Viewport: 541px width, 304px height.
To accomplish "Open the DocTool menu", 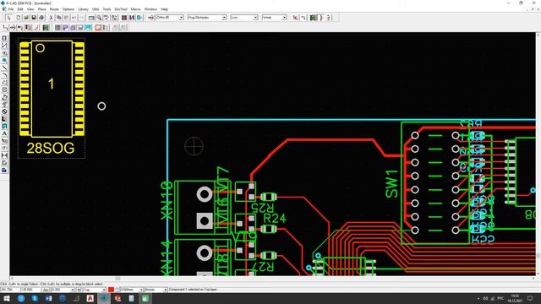I will (121, 9).
